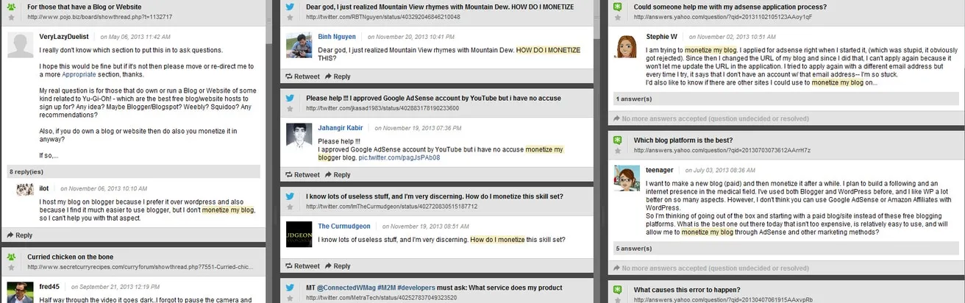The width and height of the screenshot is (965, 303).
Task: Star the 'MT @ConnectedWMag' tweet
Action: click(x=290, y=297)
